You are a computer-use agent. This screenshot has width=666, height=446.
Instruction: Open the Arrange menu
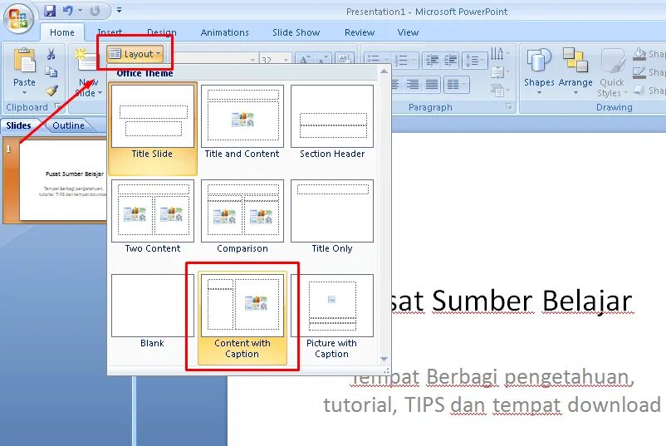575,71
